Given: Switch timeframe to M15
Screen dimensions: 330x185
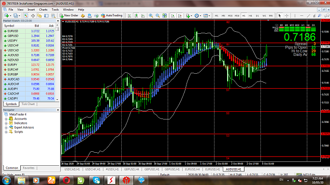Looking at the screenshot, I should tap(230, 16).
